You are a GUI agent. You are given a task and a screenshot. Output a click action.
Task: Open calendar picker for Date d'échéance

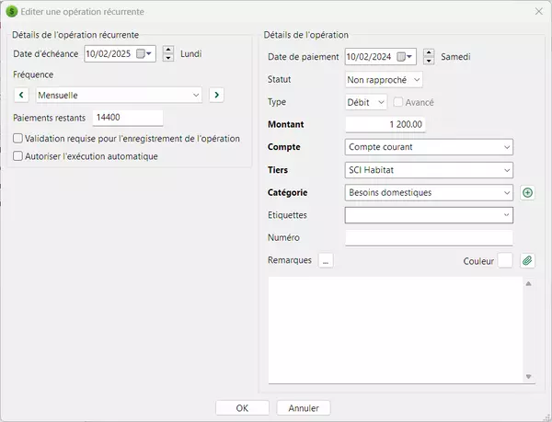(x=144, y=53)
